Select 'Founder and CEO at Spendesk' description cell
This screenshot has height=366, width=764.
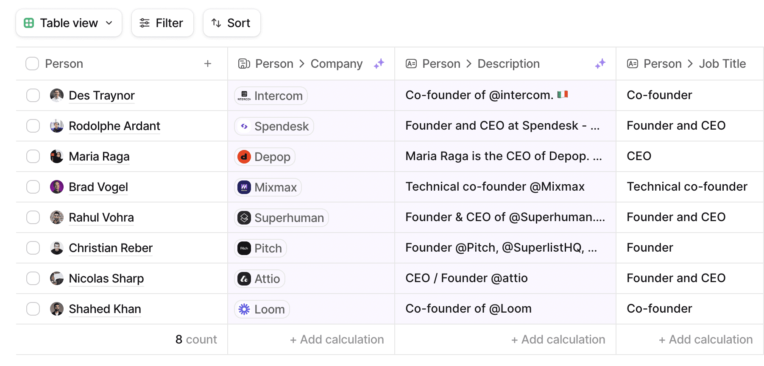click(505, 126)
